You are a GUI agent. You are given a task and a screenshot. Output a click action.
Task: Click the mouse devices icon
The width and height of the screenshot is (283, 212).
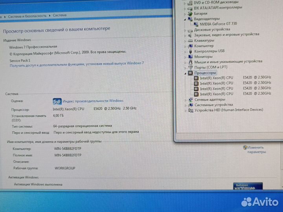pyautogui.click(x=191, y=62)
